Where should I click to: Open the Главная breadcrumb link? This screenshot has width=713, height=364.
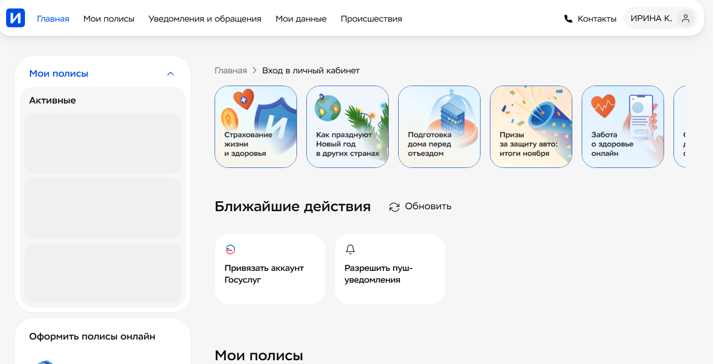click(x=230, y=70)
